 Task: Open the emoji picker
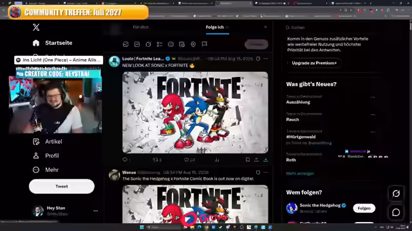point(171,44)
